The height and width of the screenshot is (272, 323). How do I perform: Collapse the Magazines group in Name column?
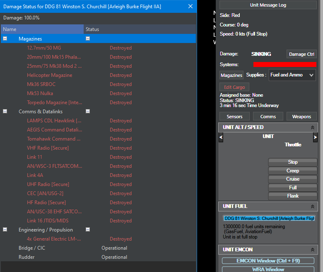[x=5, y=38]
